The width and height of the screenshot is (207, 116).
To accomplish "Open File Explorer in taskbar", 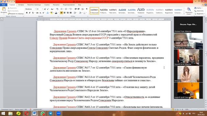I will click(10, 113).
